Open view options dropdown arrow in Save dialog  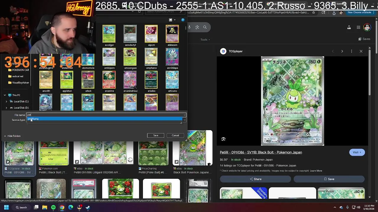175,20
